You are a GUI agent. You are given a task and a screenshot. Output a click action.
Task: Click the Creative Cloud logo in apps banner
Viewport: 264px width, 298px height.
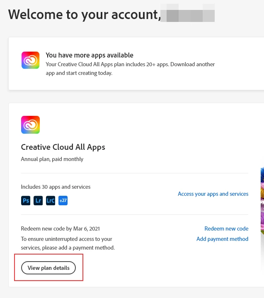30,60
